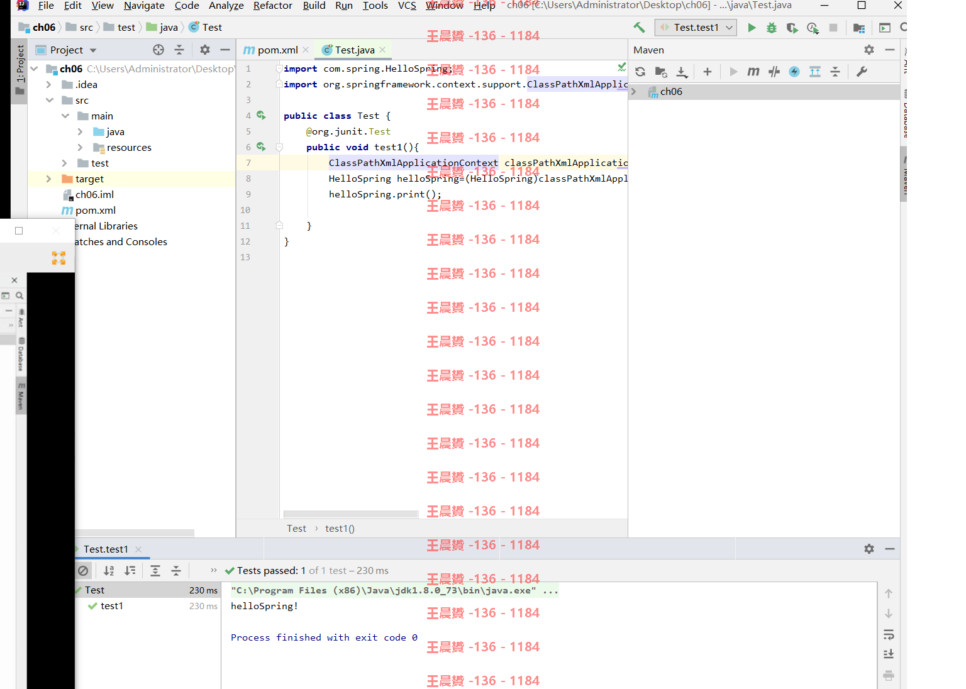Image resolution: width=966 pixels, height=689 pixels.
Task: Run Test.test1 with coverage
Action: click(792, 28)
